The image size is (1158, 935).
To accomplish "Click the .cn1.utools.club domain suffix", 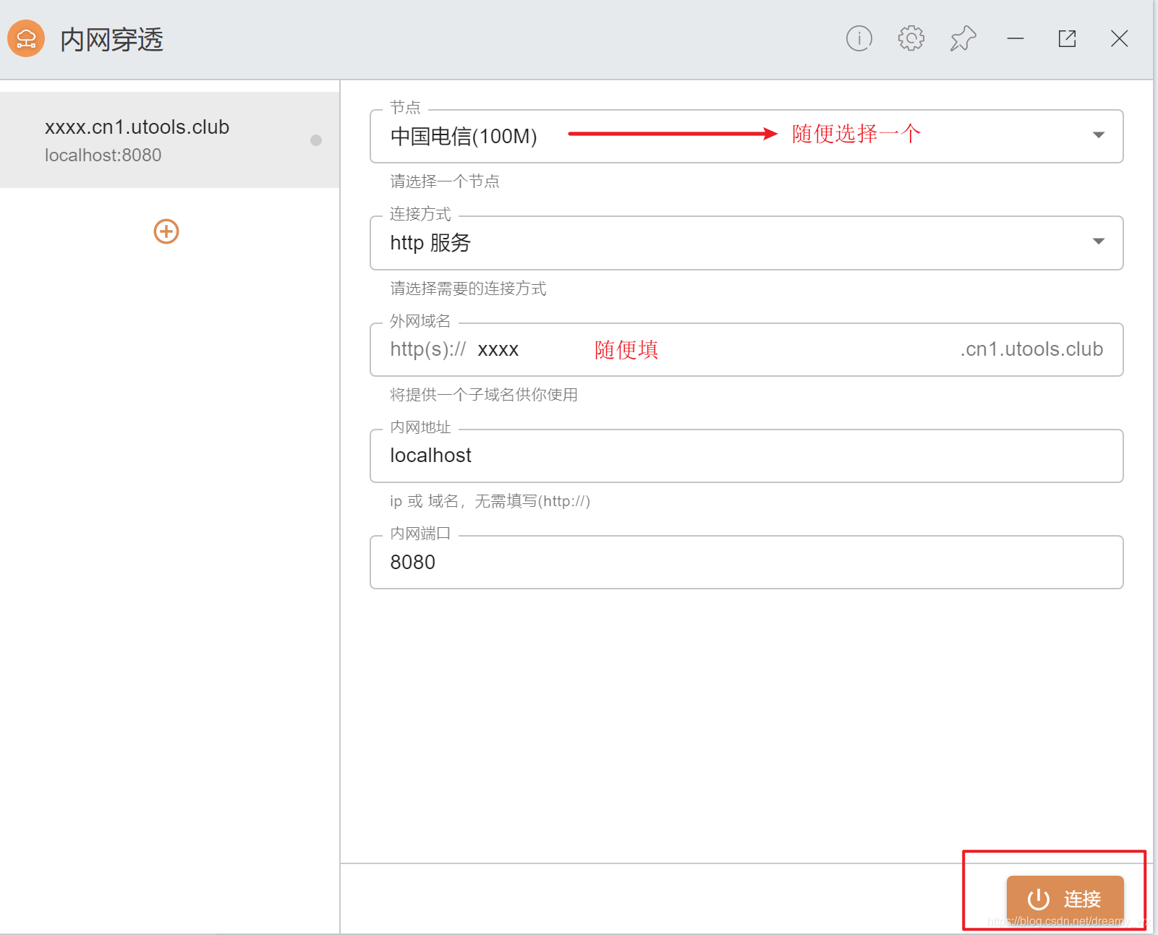I will coord(1031,349).
